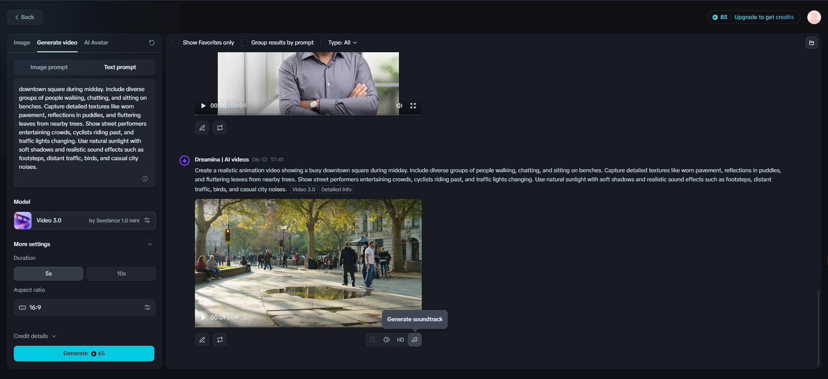This screenshot has width=828, height=379.
Task: Click the results panel vertical scrollbar
Action: (x=818, y=328)
